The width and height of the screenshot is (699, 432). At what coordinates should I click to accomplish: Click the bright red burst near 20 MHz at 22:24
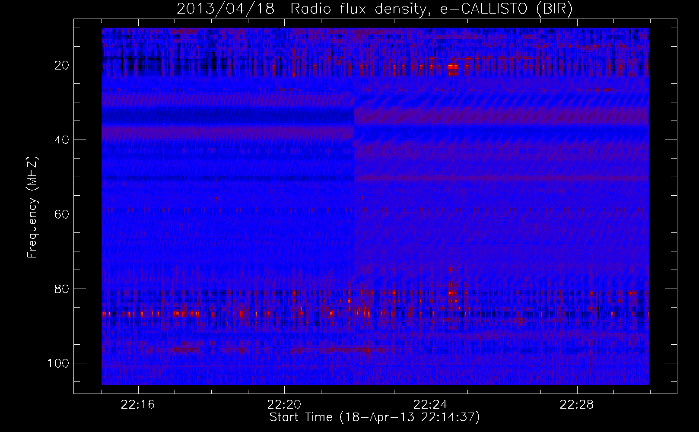tap(452, 70)
